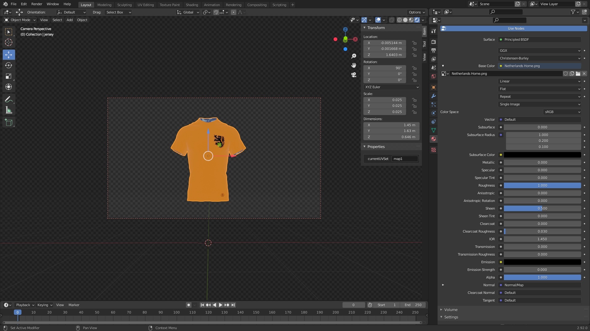This screenshot has height=331, width=590.
Task: Open the Window menu
Action: (x=53, y=4)
